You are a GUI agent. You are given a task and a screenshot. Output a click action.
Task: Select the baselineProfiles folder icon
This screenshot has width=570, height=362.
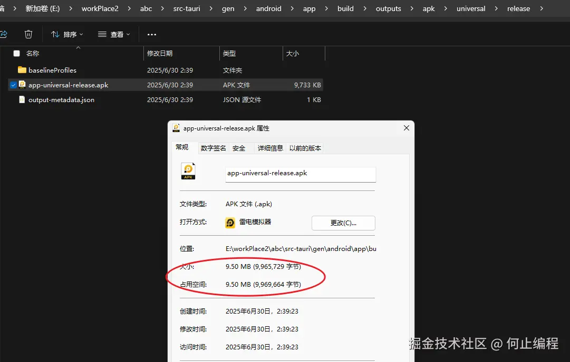[22, 70]
